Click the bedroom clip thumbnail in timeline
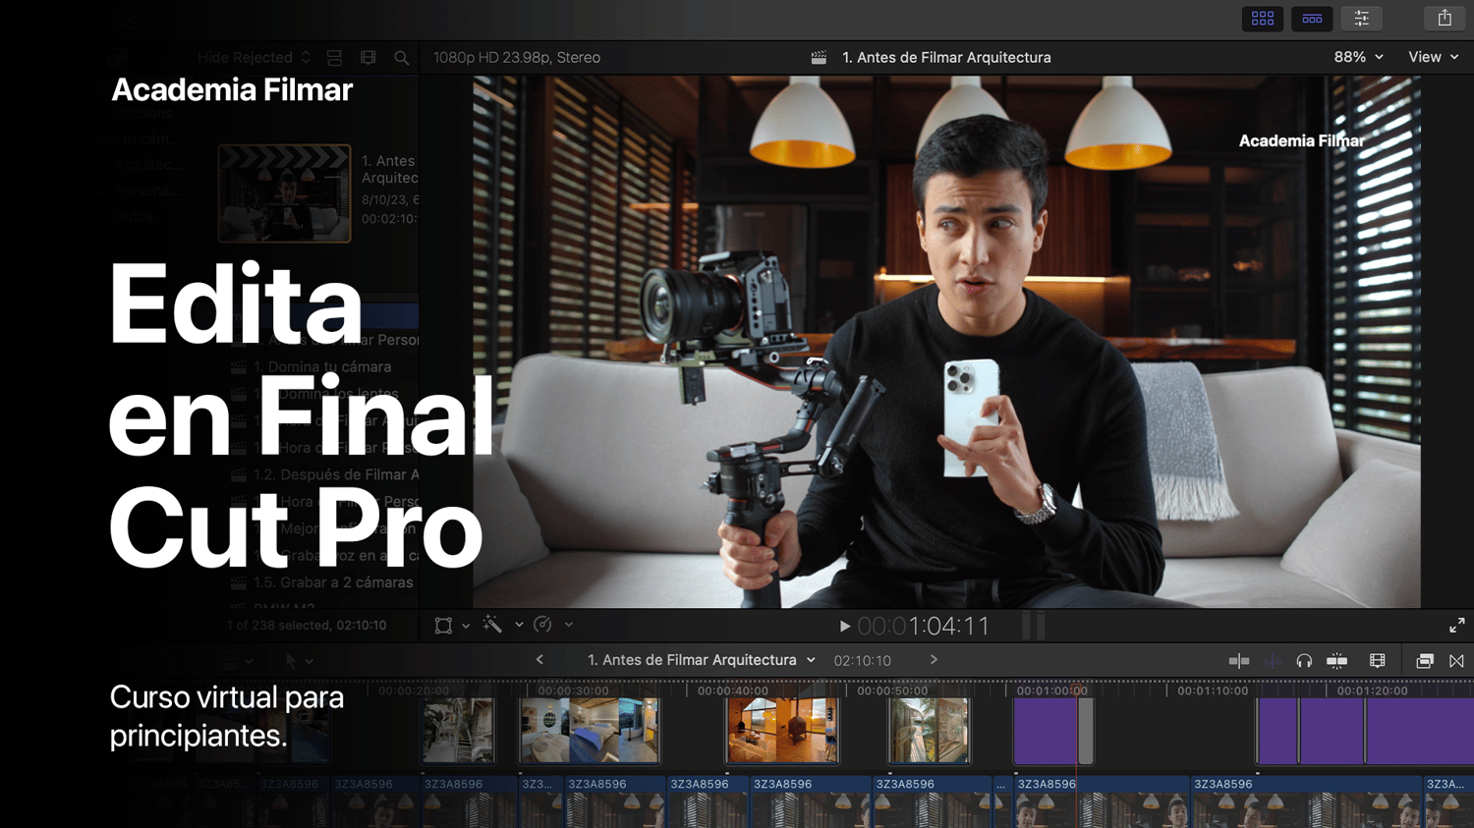This screenshot has height=828, width=1474. 590,731
